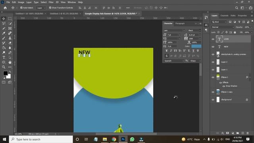Click the Home icon in options bar
254x143 pixels.
(5, 8)
